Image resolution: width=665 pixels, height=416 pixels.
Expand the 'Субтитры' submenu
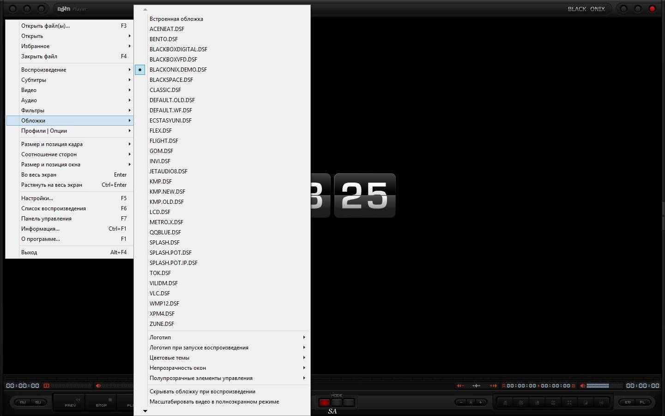pyautogui.click(x=69, y=80)
